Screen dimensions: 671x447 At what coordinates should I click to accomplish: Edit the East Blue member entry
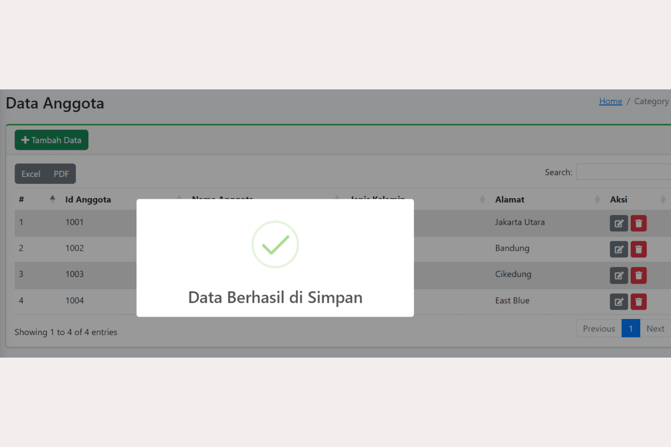618,302
